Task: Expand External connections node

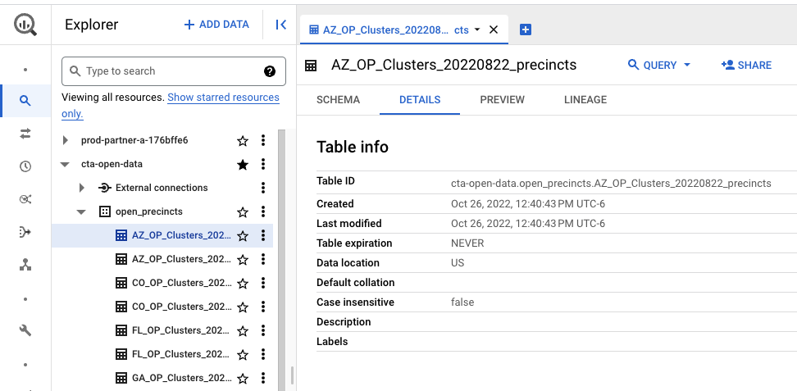Action: click(82, 188)
